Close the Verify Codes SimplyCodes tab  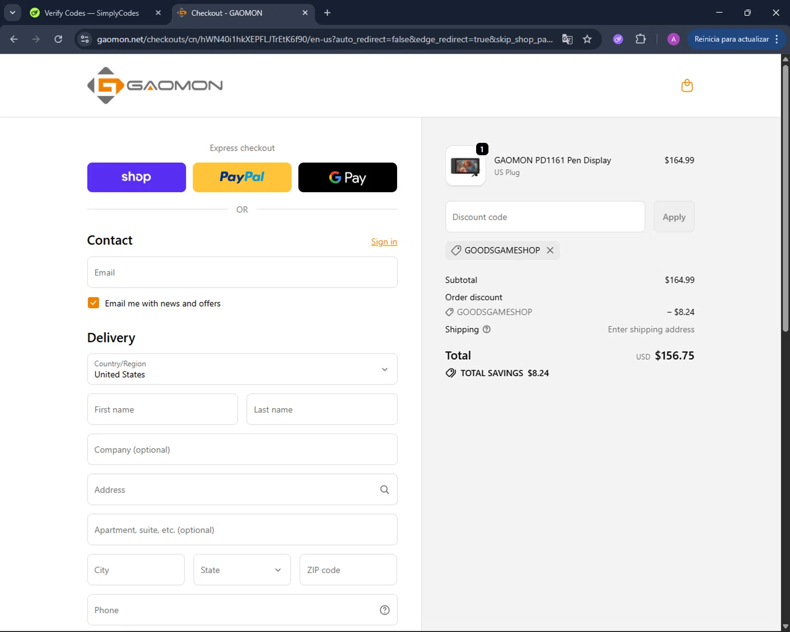158,13
